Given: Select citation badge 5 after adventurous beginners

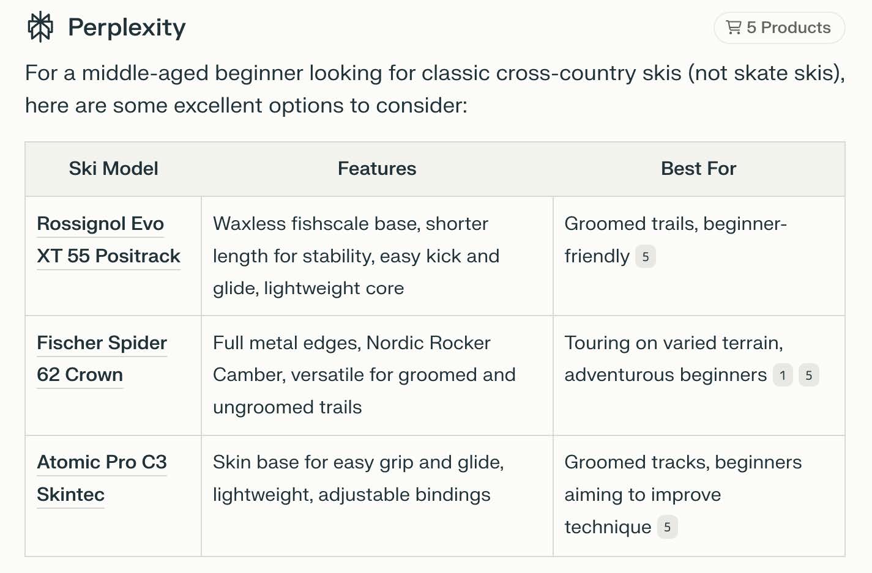Looking at the screenshot, I should [809, 375].
